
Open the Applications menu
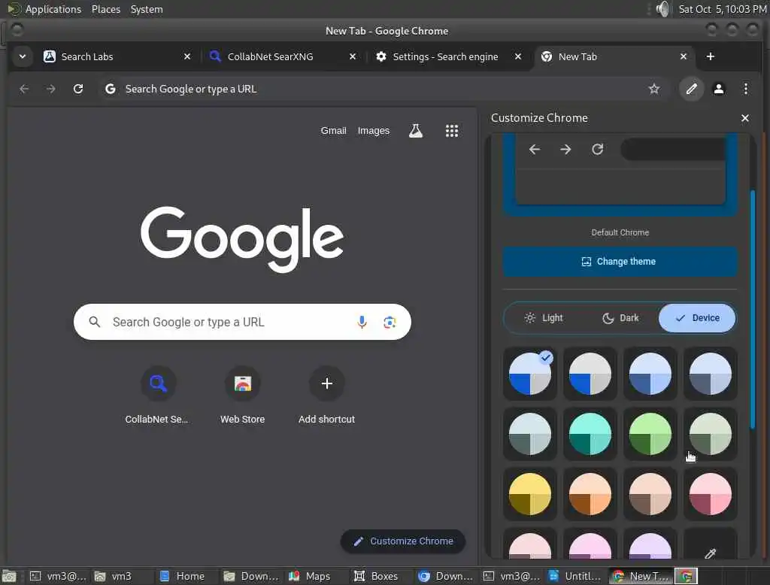pos(53,9)
